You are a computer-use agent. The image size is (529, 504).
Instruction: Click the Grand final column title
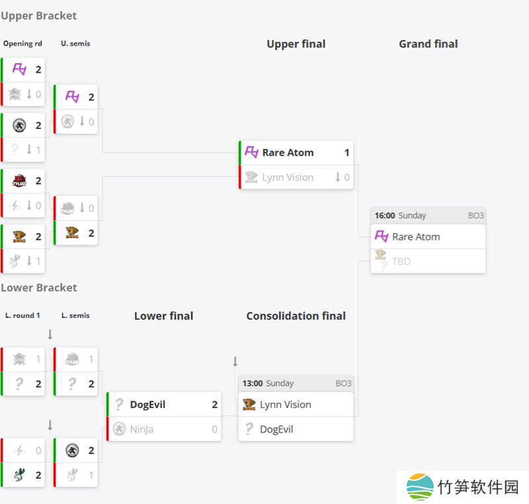tap(428, 44)
